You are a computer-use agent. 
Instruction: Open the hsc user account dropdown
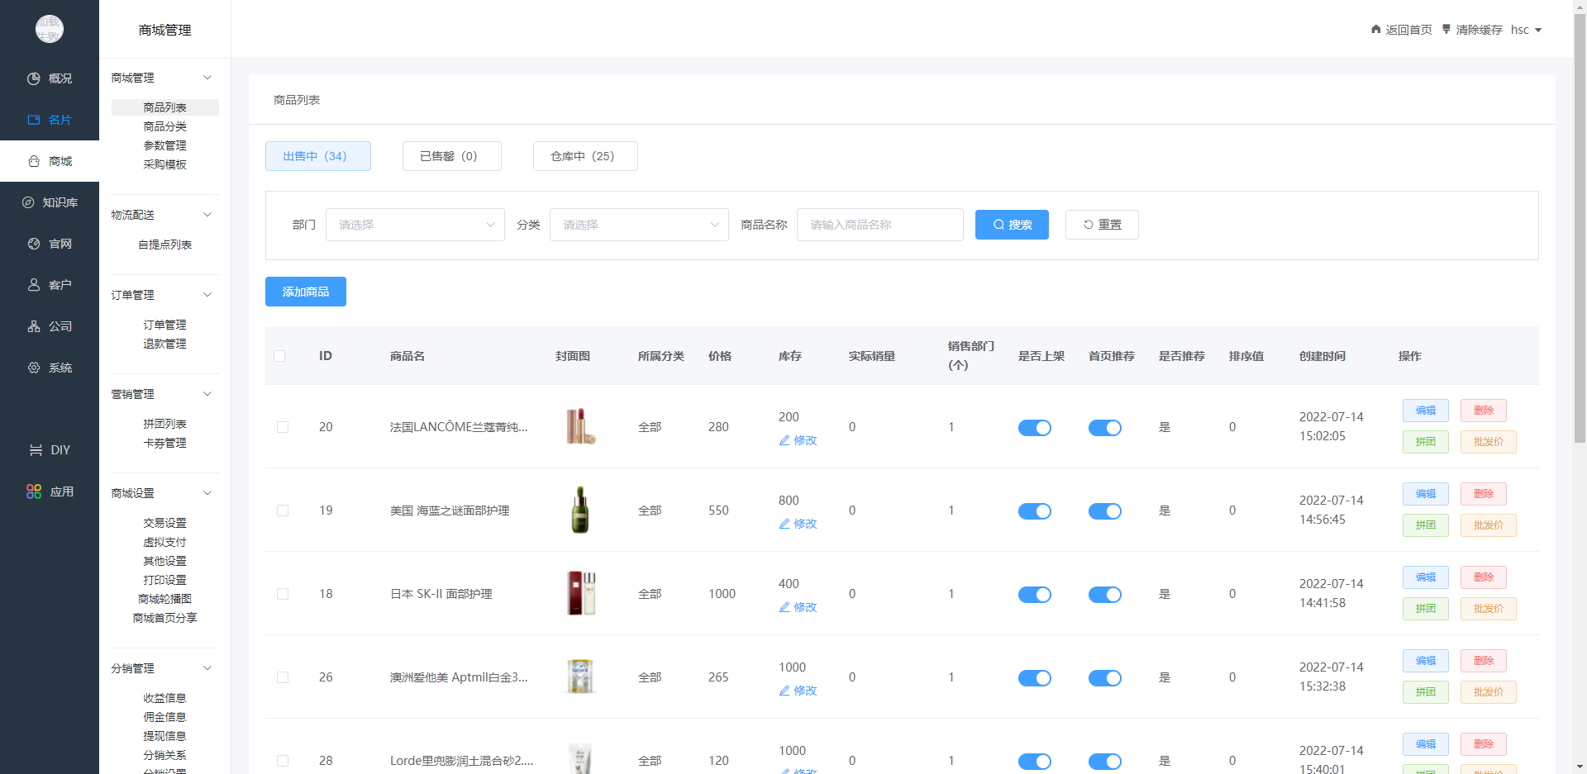click(x=1526, y=30)
